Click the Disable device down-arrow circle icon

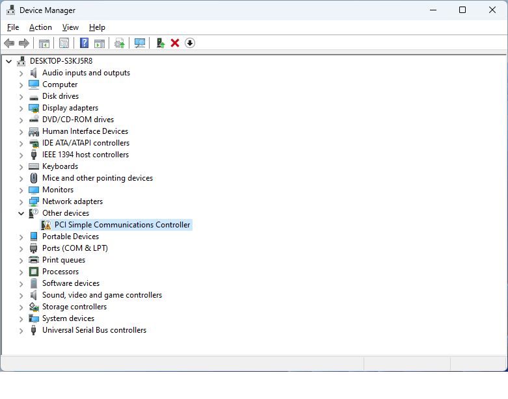(x=190, y=43)
